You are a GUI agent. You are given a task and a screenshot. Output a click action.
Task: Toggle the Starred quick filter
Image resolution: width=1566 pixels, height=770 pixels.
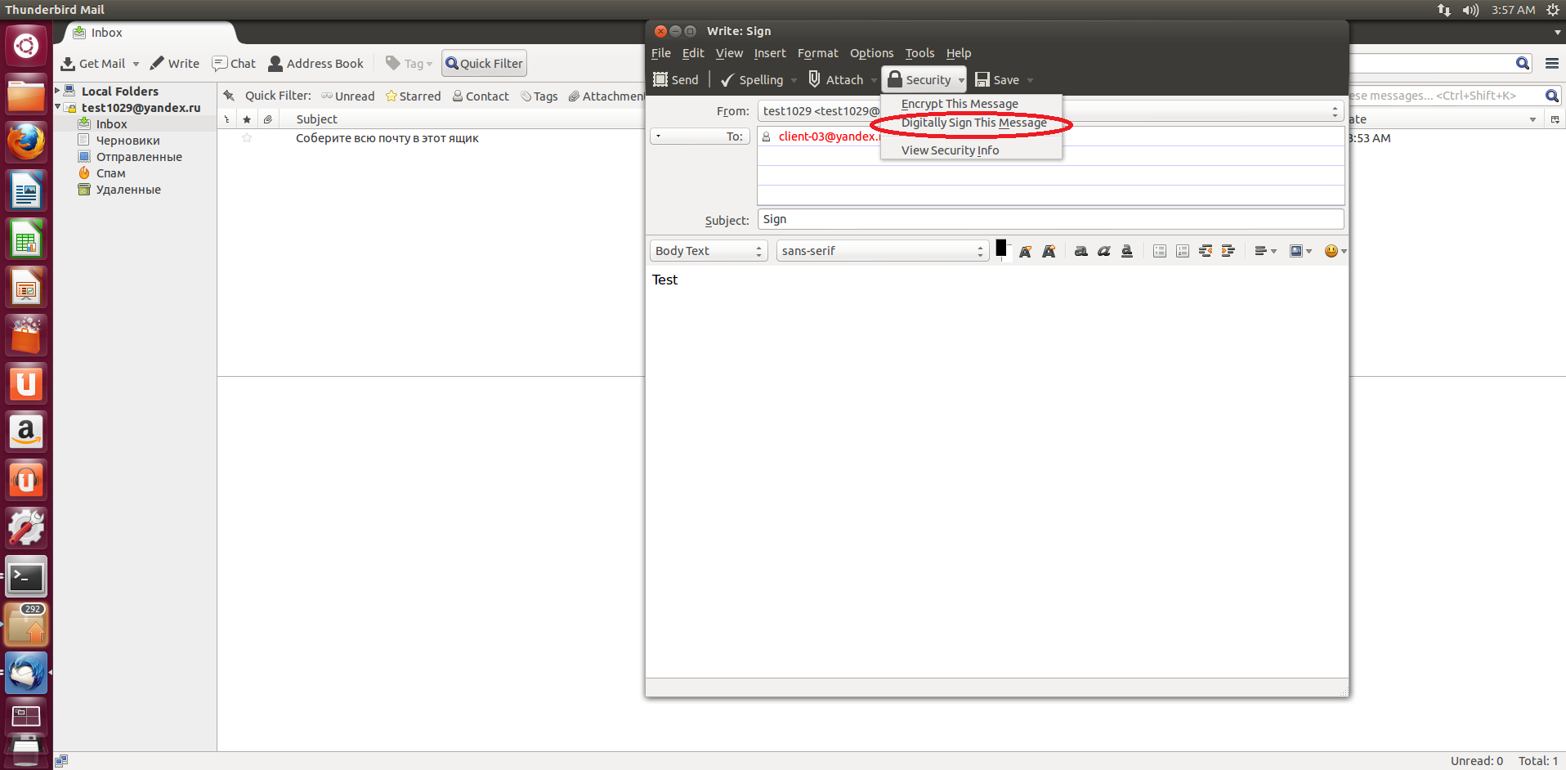(x=413, y=96)
